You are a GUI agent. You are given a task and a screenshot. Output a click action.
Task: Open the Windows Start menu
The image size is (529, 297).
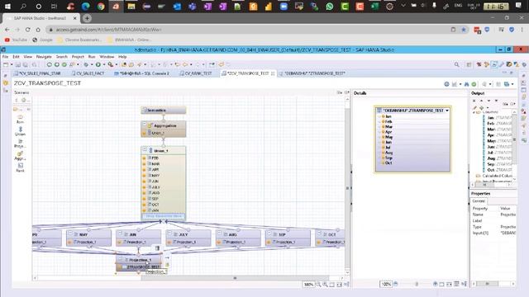7,6
